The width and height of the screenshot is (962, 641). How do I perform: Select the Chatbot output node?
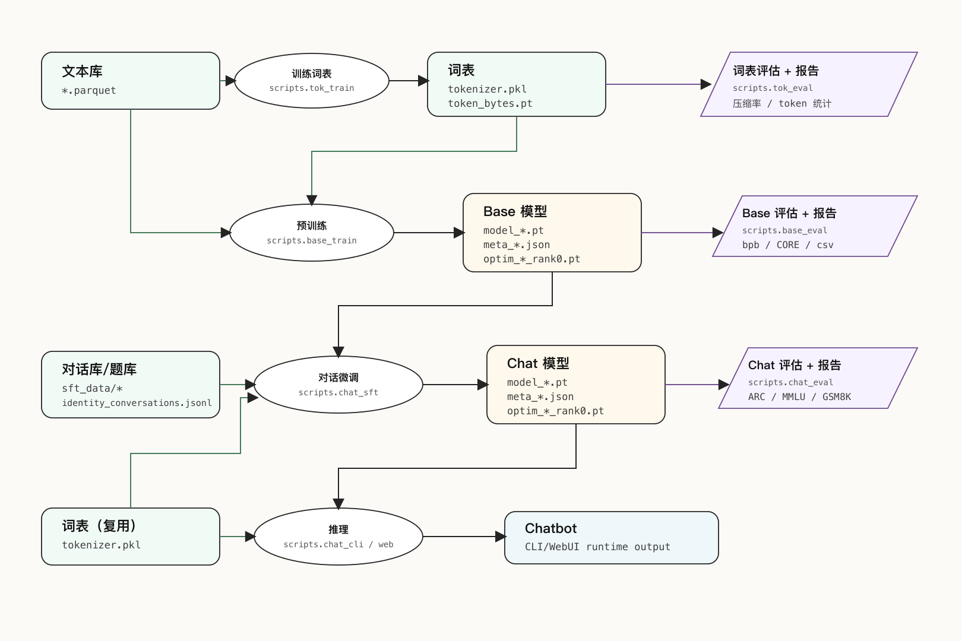click(x=612, y=538)
